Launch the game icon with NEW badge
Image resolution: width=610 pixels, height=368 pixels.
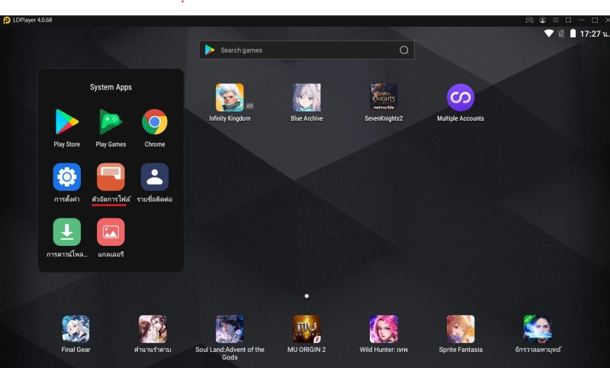(538, 329)
